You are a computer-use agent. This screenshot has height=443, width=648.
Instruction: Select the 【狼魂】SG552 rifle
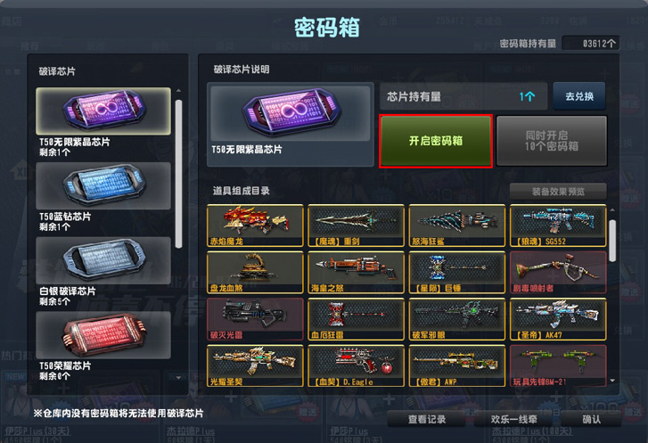(x=558, y=226)
